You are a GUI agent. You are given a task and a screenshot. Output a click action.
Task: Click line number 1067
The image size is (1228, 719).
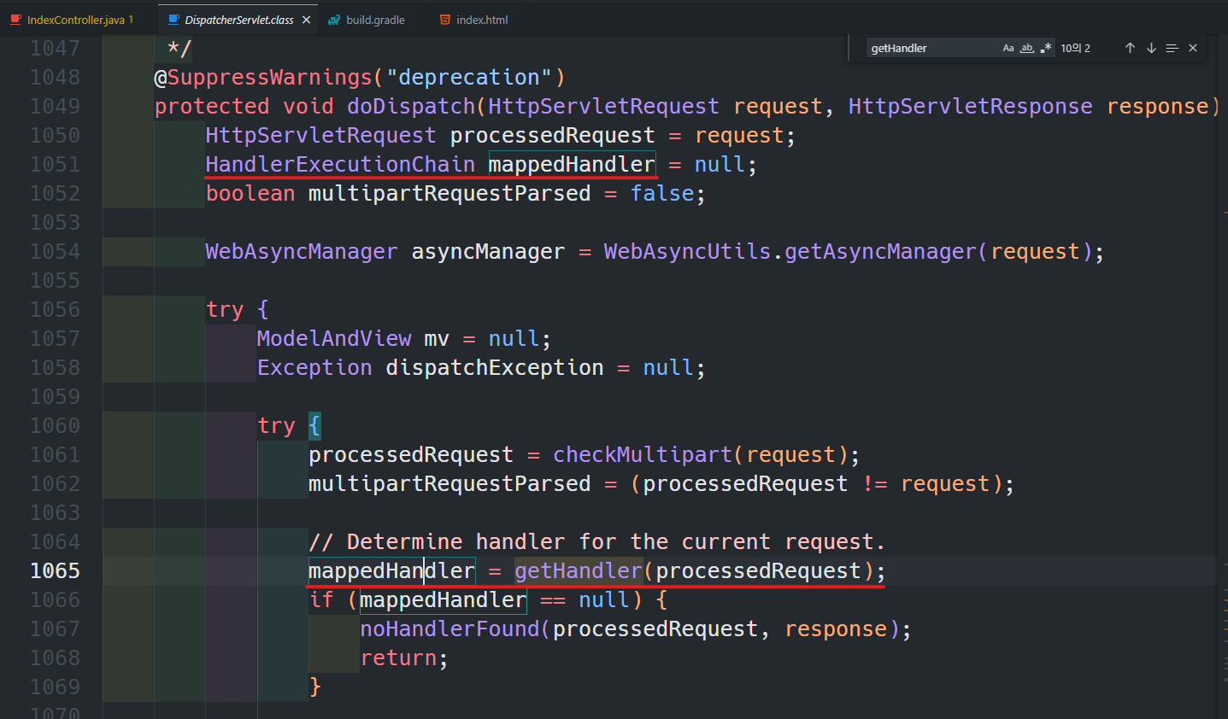(55, 628)
